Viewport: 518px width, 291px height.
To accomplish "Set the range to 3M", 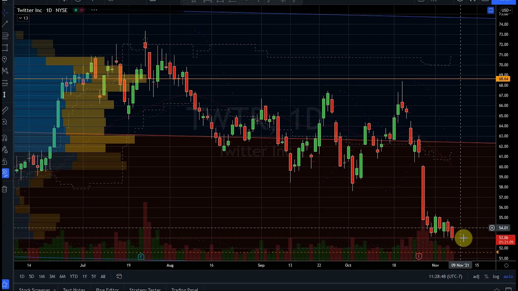I will [x=52, y=276].
